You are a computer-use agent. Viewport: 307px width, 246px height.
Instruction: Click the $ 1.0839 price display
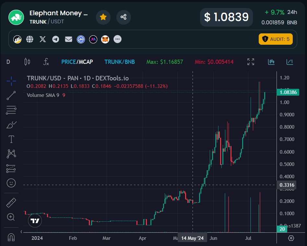226,17
